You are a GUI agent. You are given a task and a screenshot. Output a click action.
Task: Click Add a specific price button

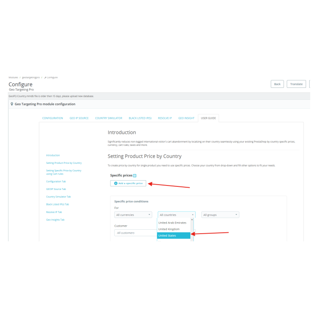[x=128, y=183]
